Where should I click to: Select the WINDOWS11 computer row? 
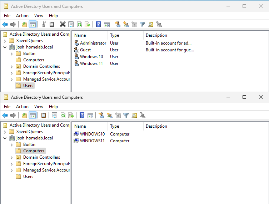134,141
